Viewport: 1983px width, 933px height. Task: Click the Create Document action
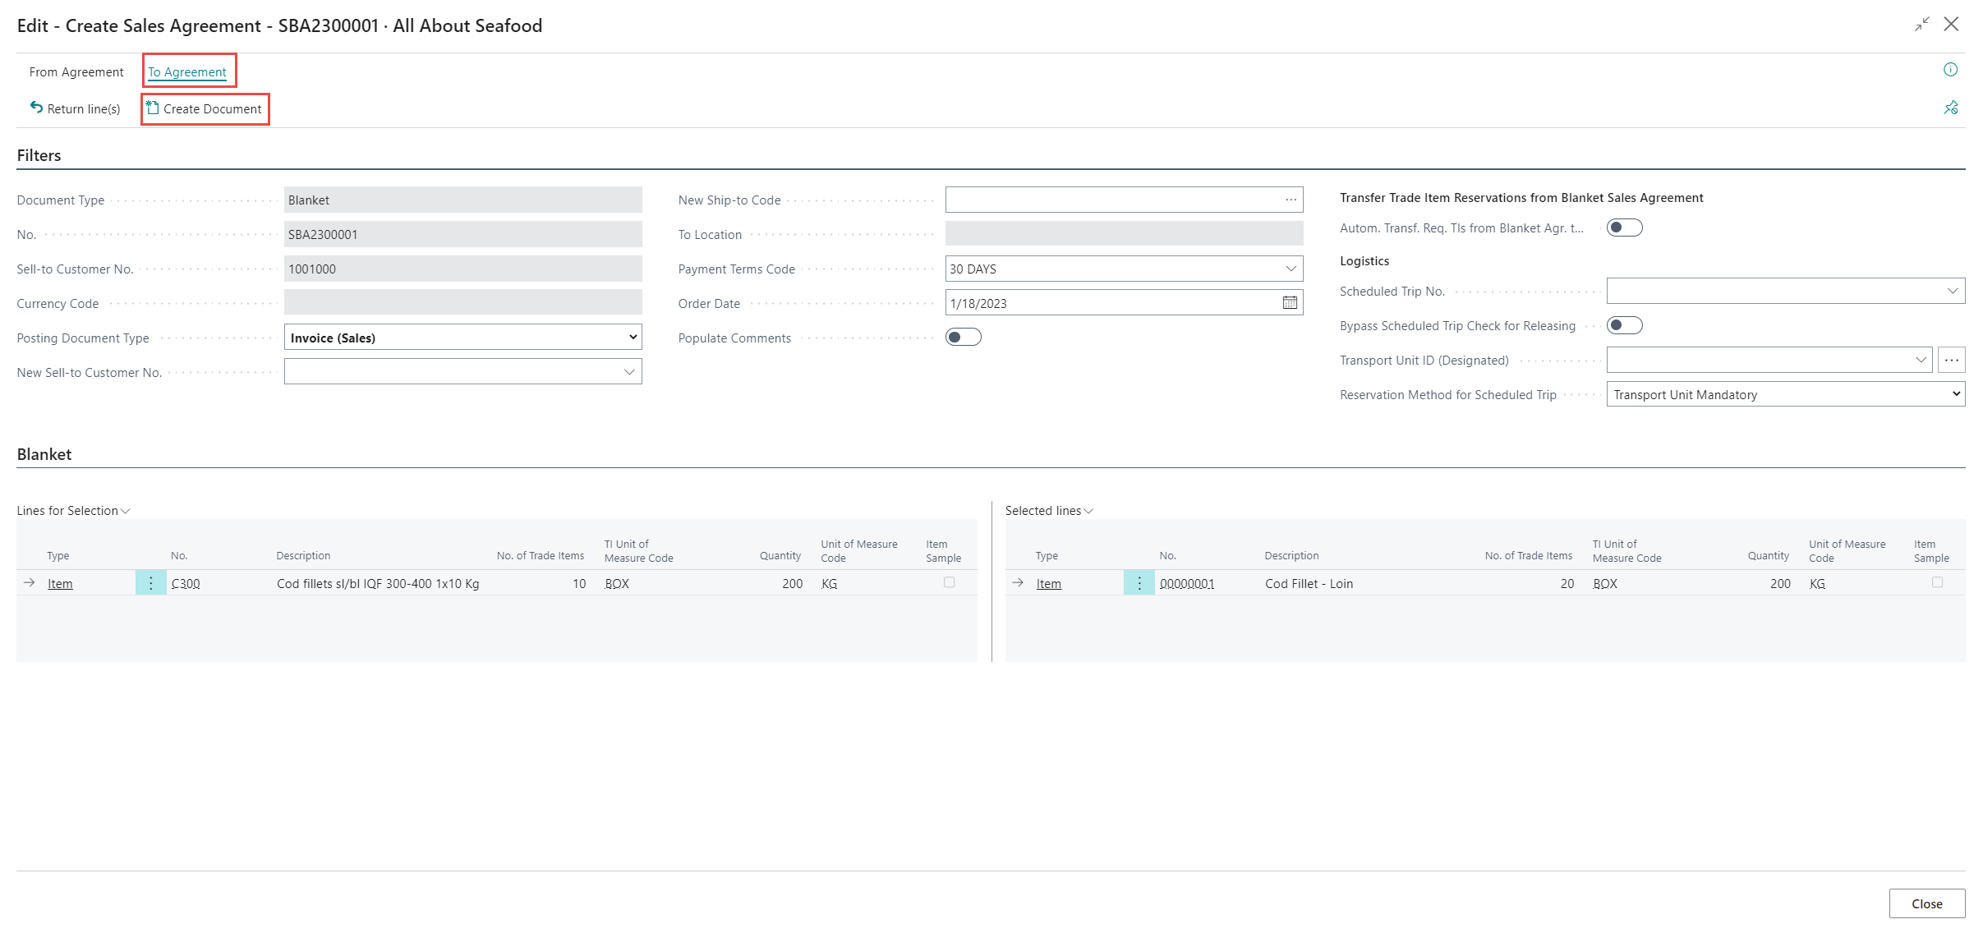tap(205, 108)
